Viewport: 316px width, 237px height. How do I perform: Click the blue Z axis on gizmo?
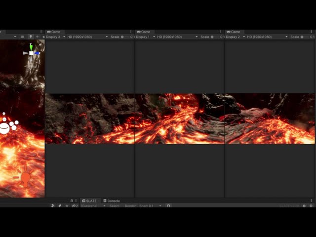pos(37,53)
